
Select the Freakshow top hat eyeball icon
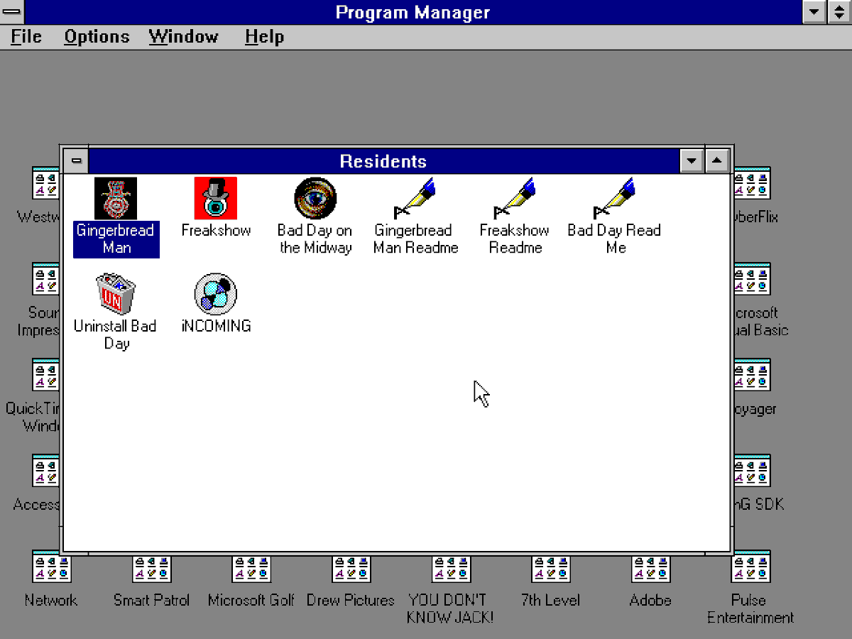click(216, 198)
